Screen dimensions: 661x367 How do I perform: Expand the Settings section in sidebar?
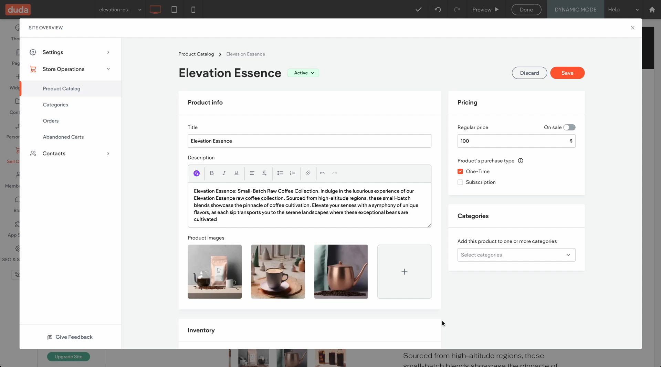(70, 52)
